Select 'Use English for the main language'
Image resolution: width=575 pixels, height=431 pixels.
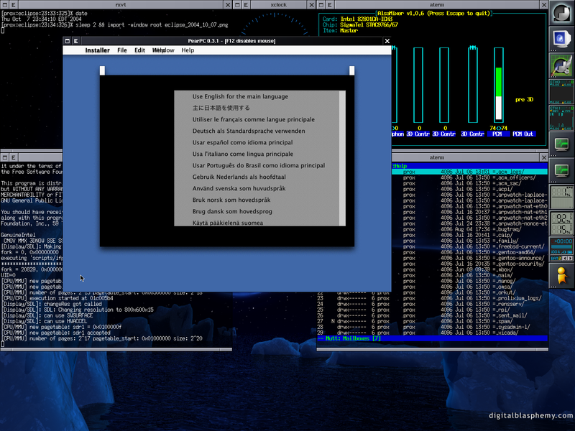(x=240, y=96)
